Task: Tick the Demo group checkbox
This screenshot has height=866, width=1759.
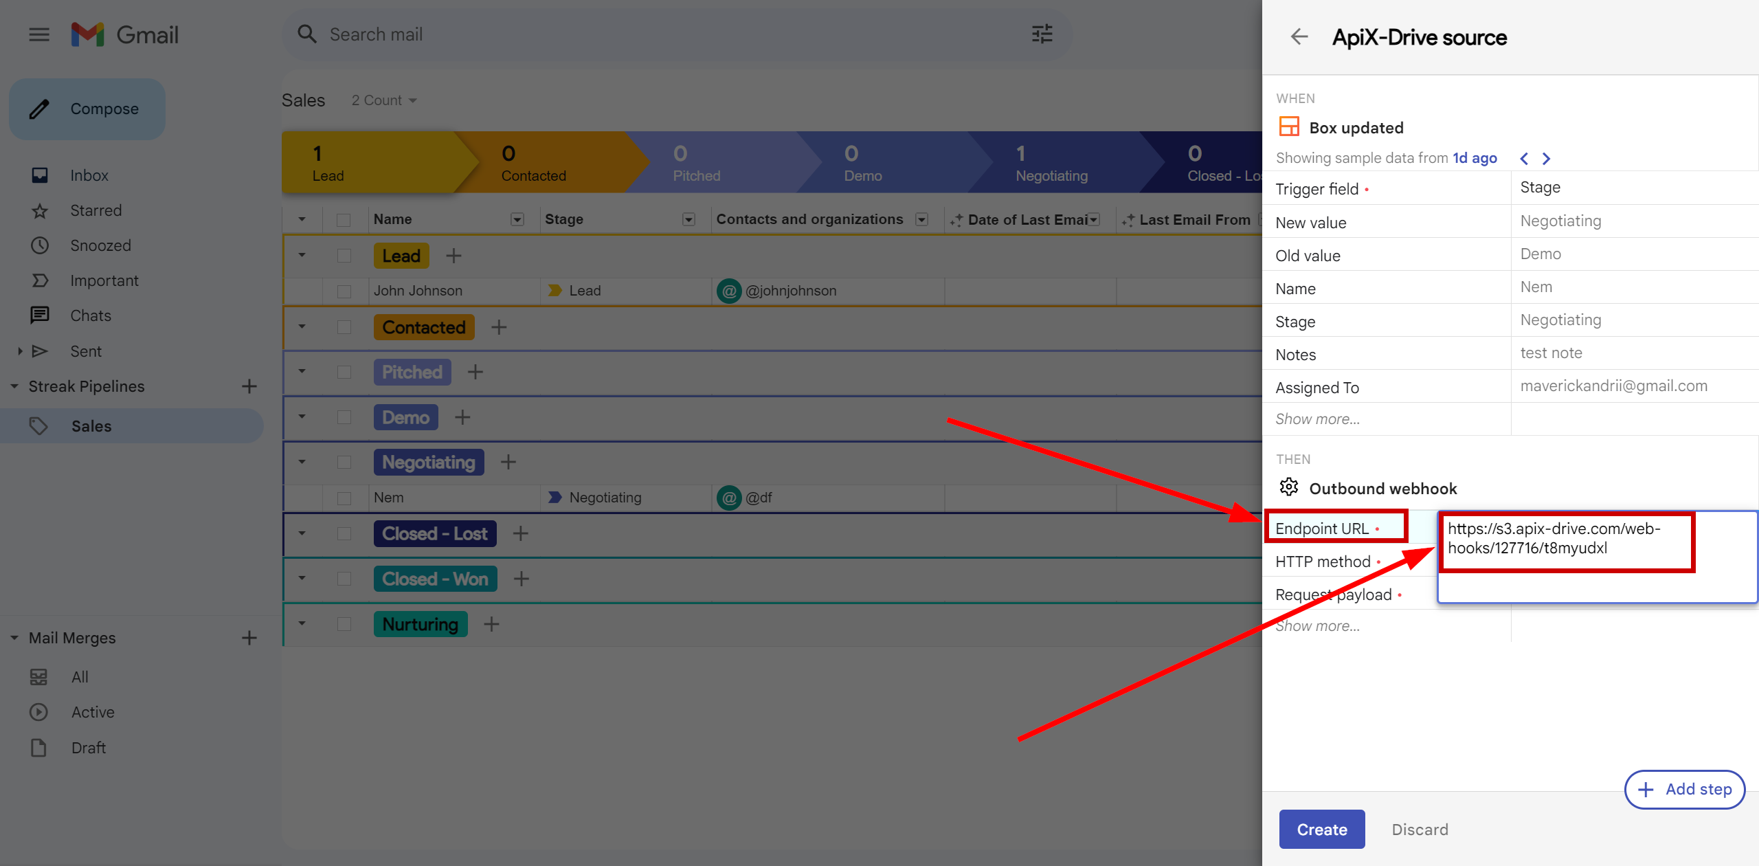Action: point(344,417)
